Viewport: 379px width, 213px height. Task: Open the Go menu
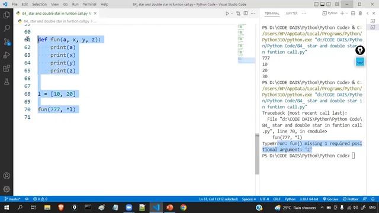point(65,4)
